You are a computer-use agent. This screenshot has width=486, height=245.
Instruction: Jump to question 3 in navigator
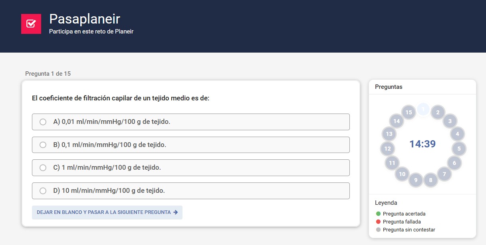click(450, 121)
